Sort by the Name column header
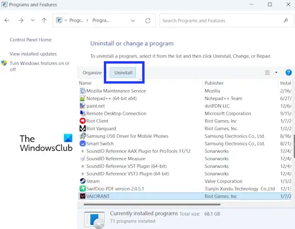The image size is (295, 229). click(x=85, y=83)
